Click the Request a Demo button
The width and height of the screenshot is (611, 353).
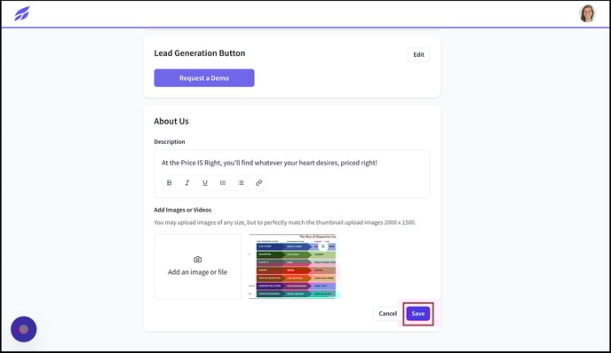pos(204,78)
